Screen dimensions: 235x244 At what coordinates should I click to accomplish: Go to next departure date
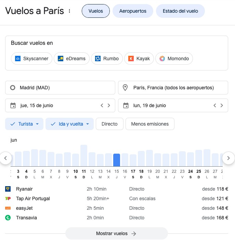109,105
